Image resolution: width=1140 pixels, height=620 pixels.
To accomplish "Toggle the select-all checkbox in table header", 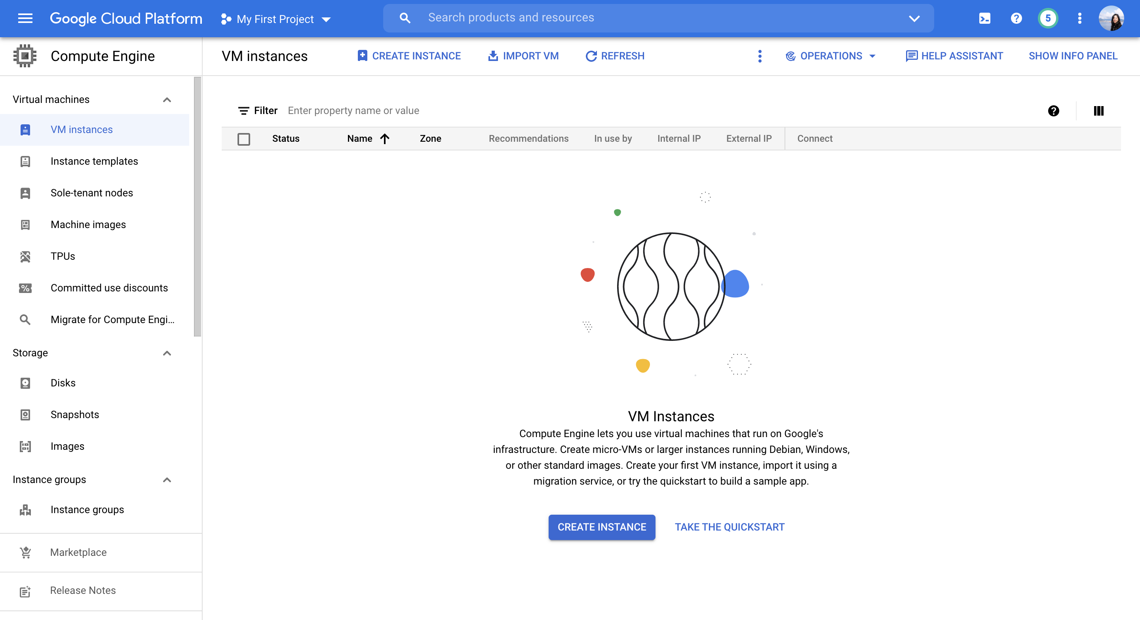I will (244, 139).
